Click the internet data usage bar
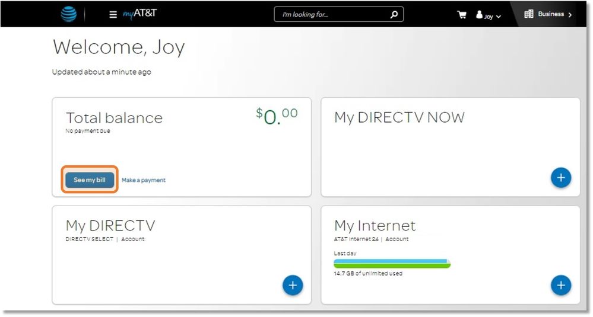 [x=392, y=264]
